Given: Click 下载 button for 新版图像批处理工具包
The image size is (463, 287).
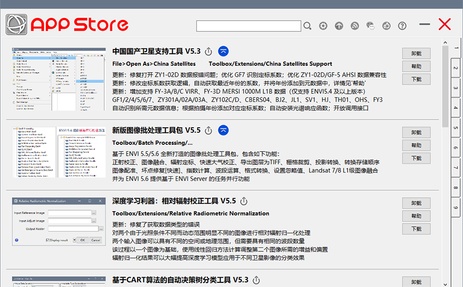Looking at the screenshot, I should [x=417, y=158].
